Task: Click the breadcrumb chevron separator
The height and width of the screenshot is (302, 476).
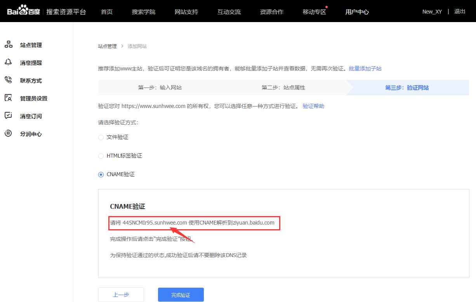Action: pyautogui.click(x=122, y=46)
